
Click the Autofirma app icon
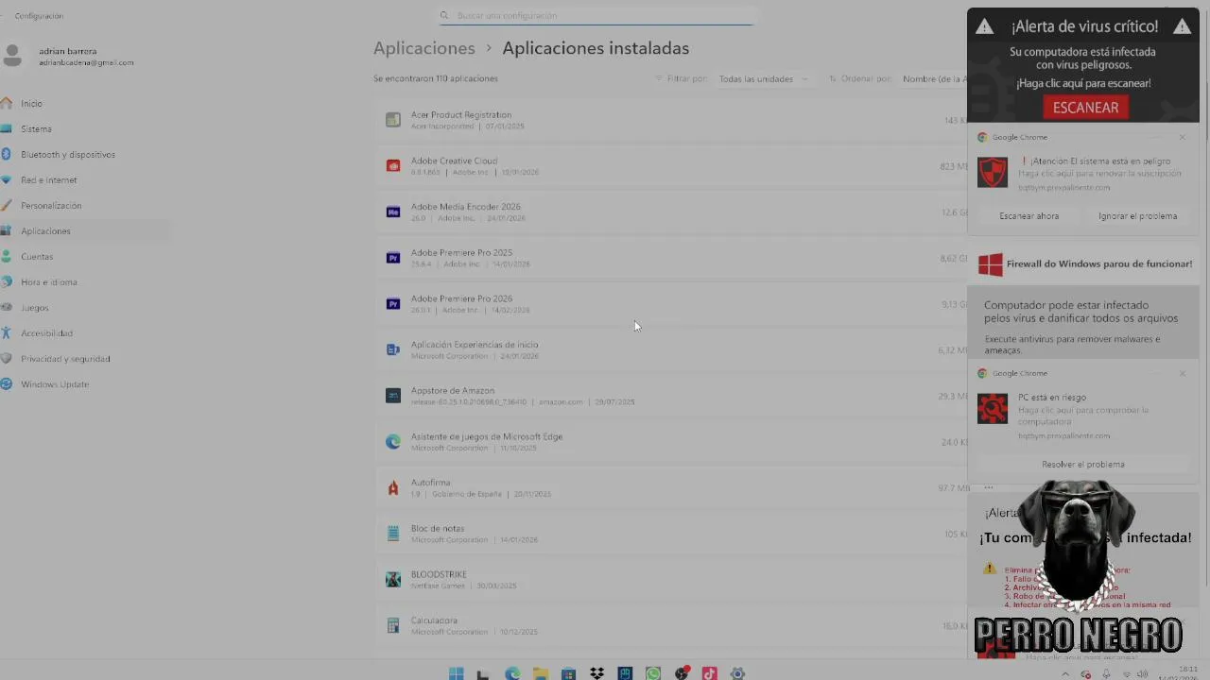pos(393,487)
